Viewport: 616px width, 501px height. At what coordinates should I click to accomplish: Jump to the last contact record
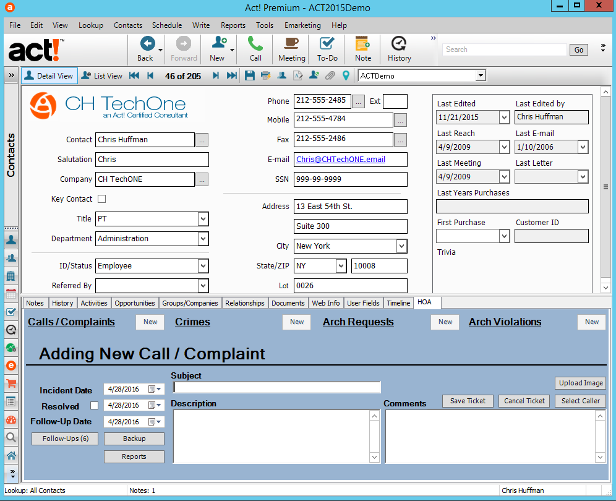[232, 76]
